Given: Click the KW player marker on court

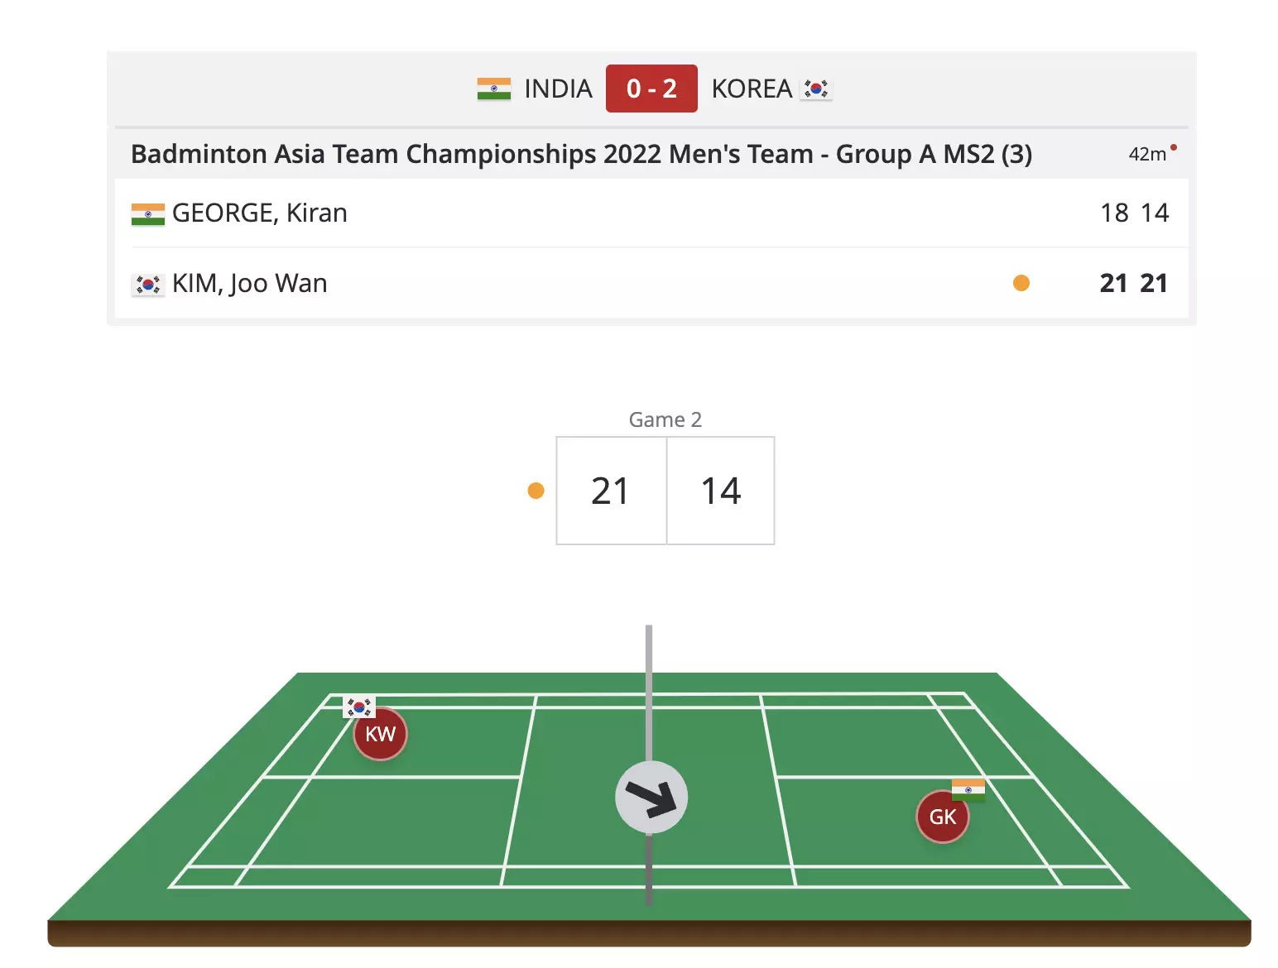Looking at the screenshot, I should (380, 734).
